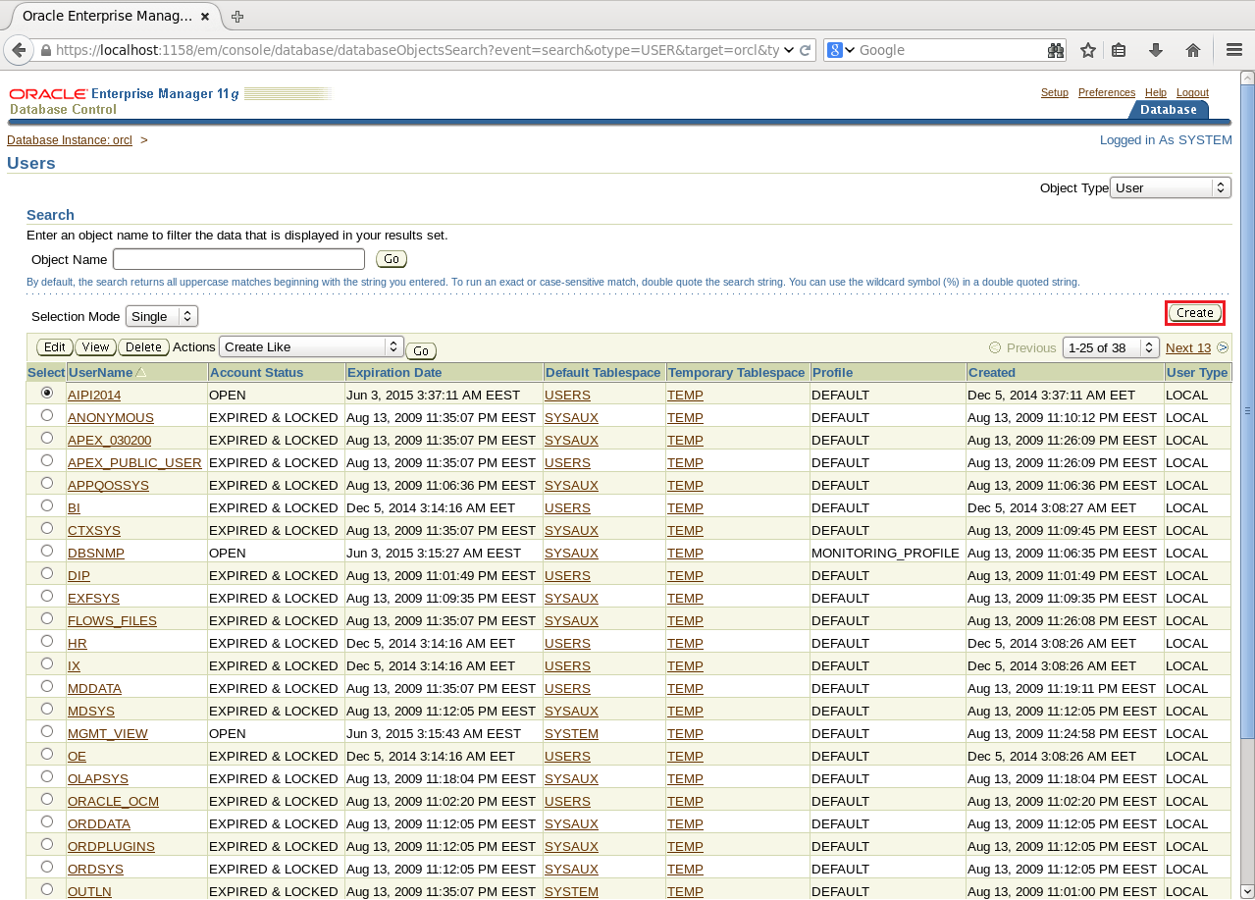Open TEMP tablespace link in DBSNMP row

(x=685, y=553)
